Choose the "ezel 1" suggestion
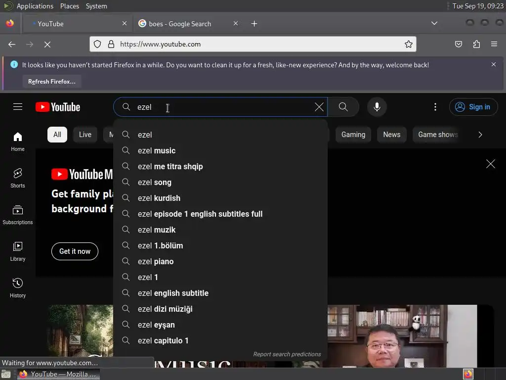 [220, 277]
